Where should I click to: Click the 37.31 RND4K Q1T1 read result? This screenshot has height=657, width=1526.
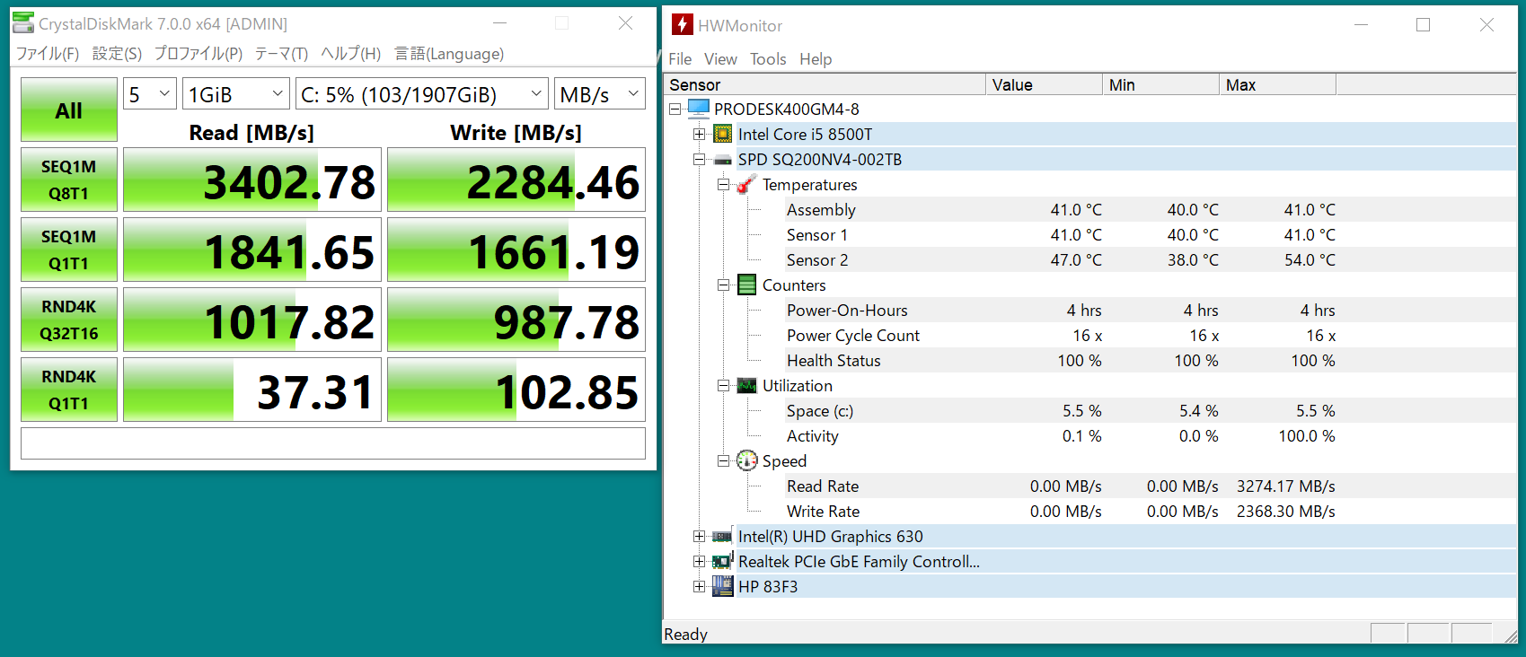[252, 390]
